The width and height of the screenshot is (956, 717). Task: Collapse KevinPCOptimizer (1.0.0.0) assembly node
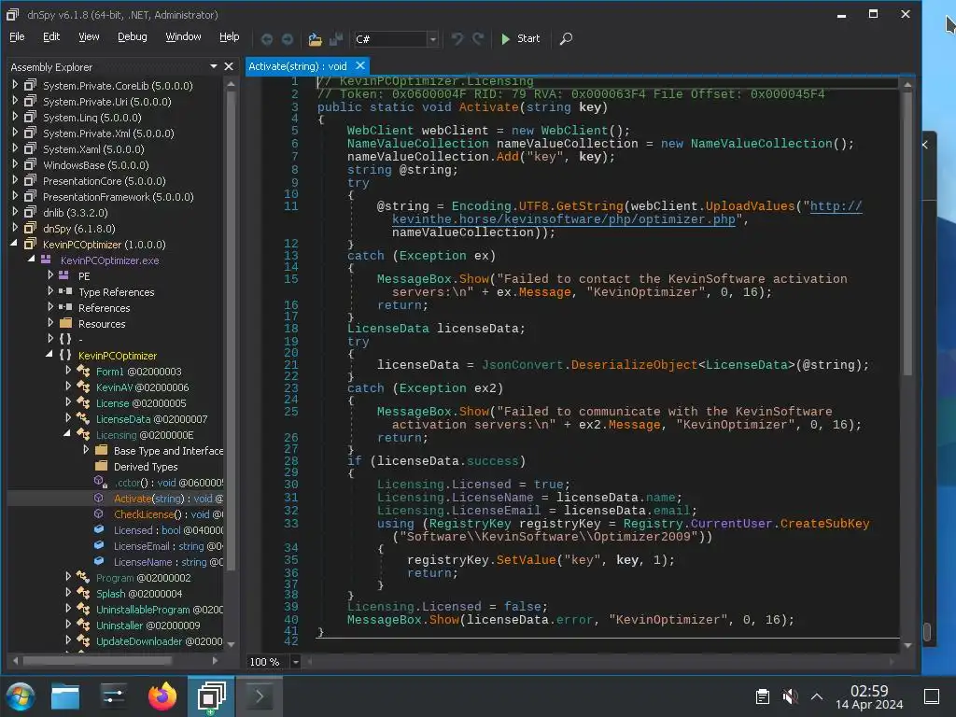pos(14,244)
